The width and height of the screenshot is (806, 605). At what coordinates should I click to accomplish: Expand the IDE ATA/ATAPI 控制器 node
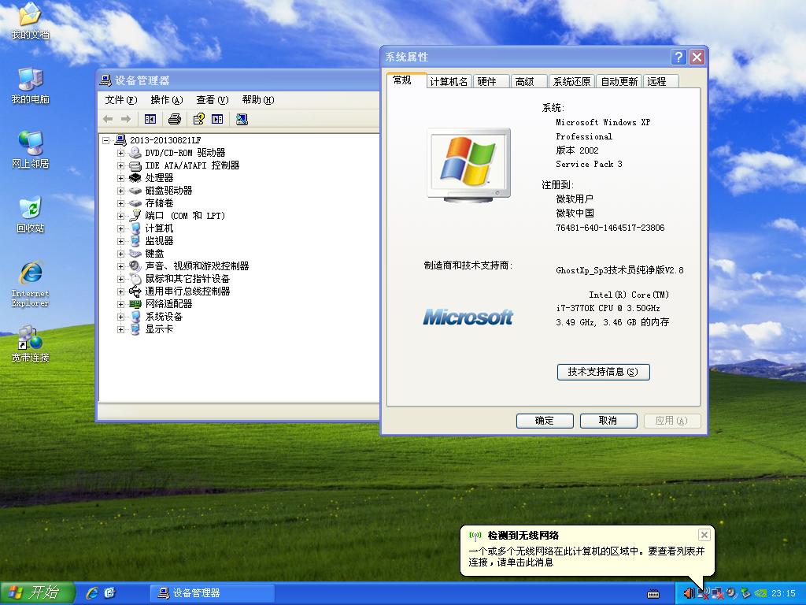pos(120,165)
